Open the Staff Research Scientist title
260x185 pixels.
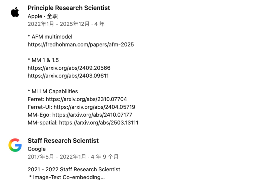click(63, 140)
